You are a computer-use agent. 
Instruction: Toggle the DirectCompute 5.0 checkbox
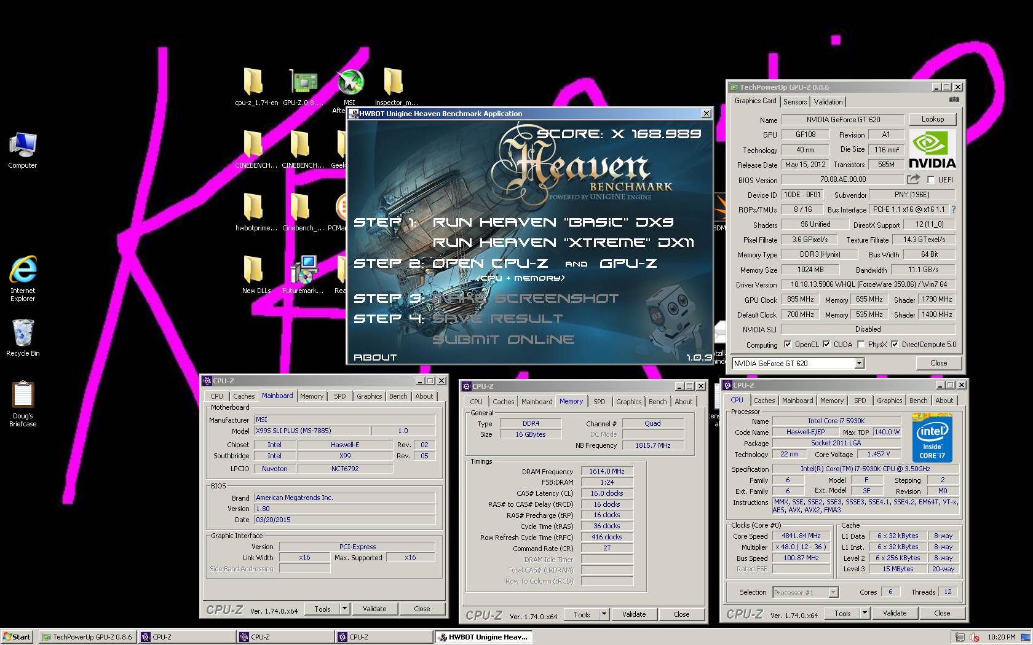coord(894,345)
